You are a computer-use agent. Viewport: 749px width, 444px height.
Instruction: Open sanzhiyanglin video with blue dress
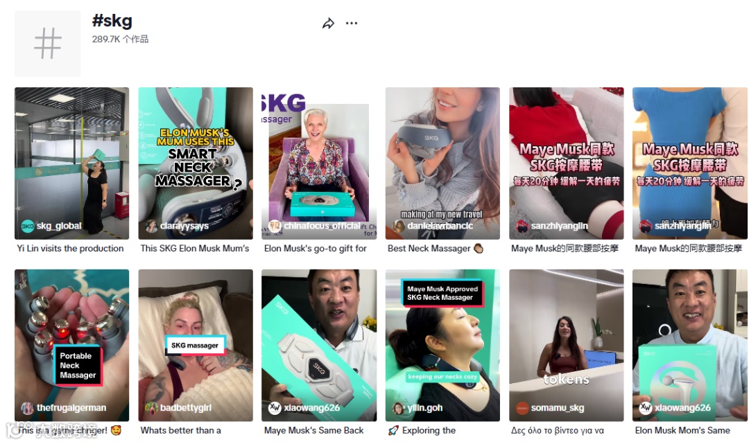pyautogui.click(x=690, y=163)
